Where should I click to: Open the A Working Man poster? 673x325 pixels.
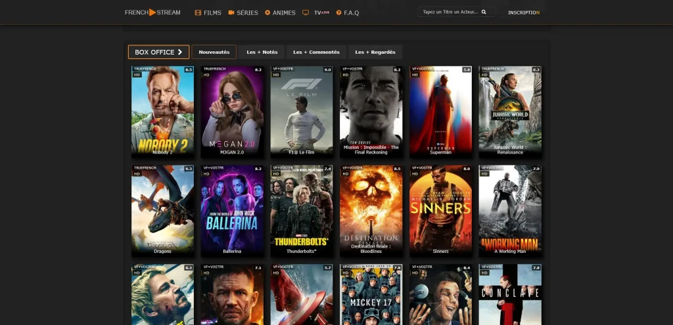(510, 211)
